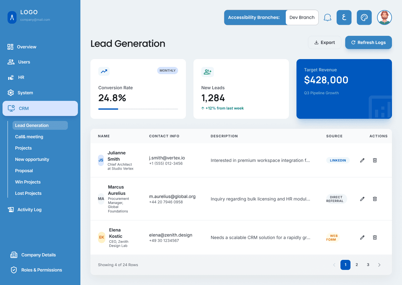
Task: Click the JS avatar initials badge
Action: tap(101, 160)
